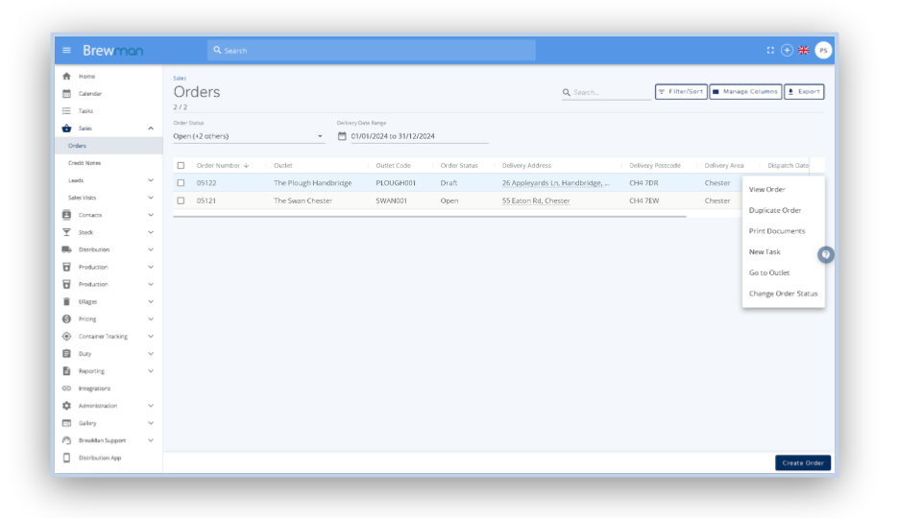Click The Plough Handbridge outlet cell
The height and width of the screenshot is (518, 922).
pyautogui.click(x=312, y=182)
